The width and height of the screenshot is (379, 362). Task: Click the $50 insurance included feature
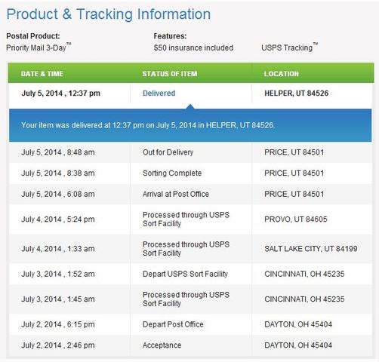pyautogui.click(x=193, y=48)
